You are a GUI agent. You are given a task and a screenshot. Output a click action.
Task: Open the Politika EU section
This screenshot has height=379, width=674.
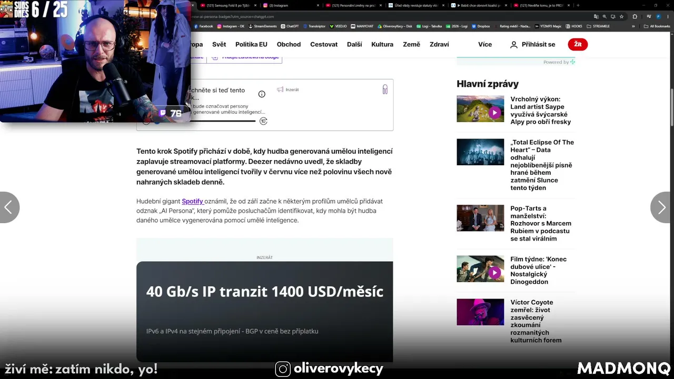(x=251, y=44)
